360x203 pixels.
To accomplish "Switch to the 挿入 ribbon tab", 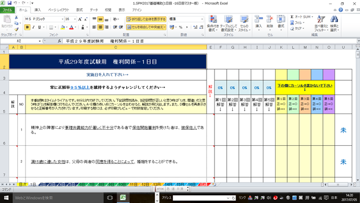I will click(x=38, y=10).
